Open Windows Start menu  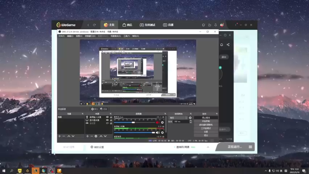point(4,171)
